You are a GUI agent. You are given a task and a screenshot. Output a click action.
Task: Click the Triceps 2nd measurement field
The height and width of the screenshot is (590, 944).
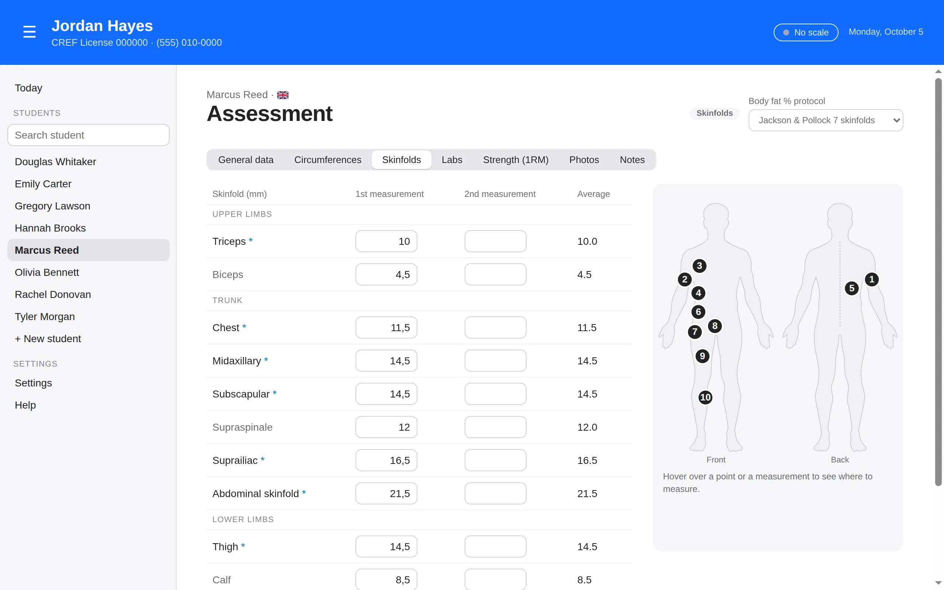[495, 241]
